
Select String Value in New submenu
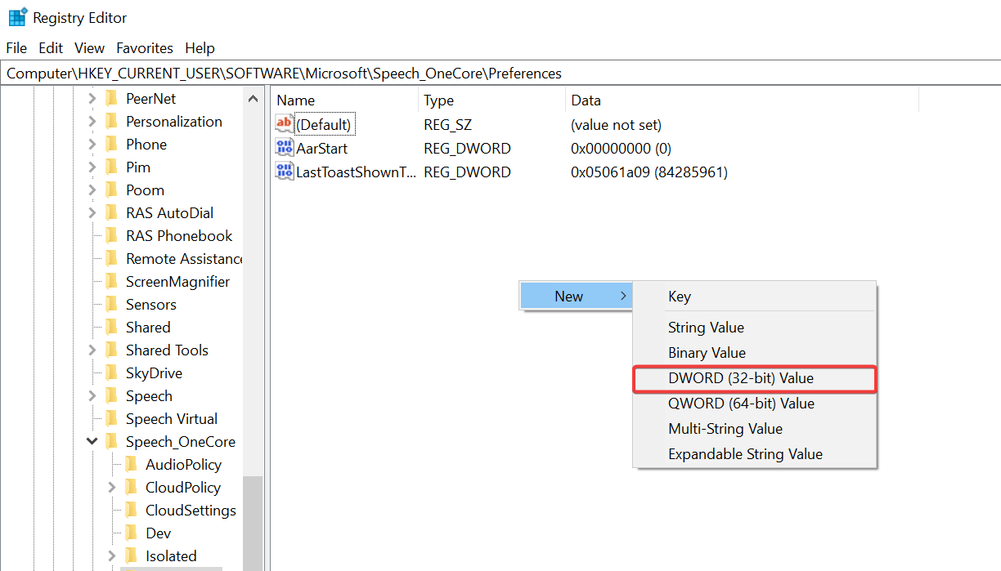[x=706, y=328]
